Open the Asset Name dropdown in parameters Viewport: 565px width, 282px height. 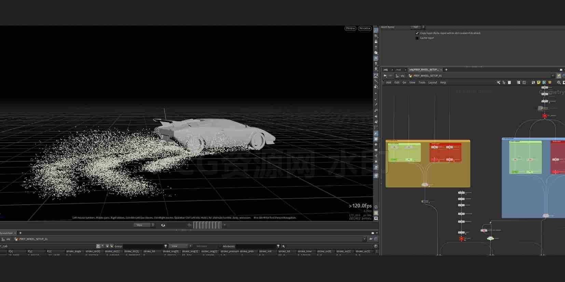pos(418,27)
